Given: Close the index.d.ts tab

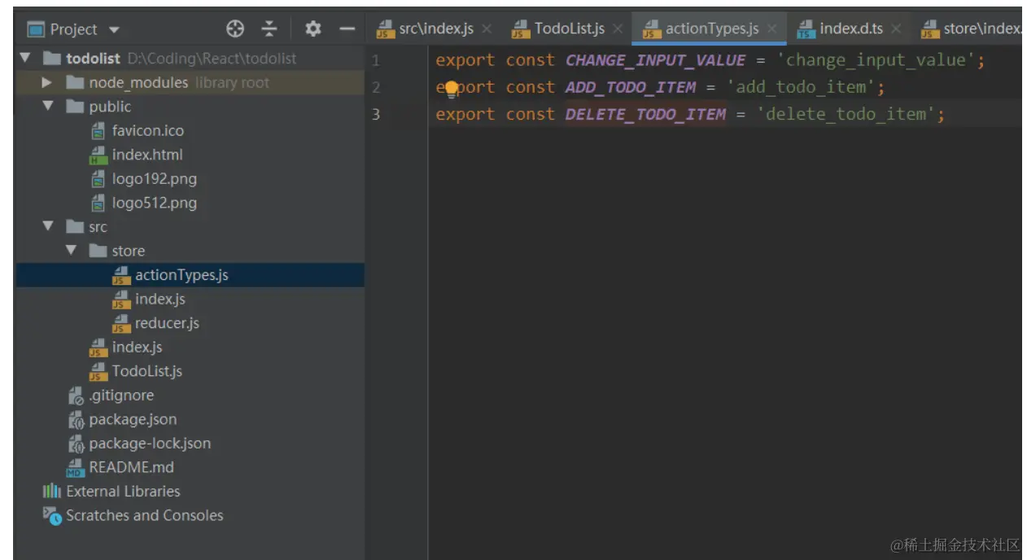Looking at the screenshot, I should point(896,29).
